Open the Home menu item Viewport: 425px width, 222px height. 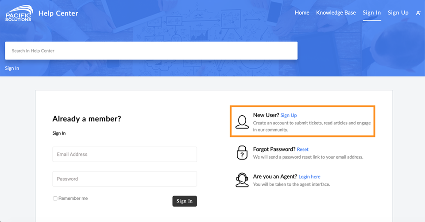(x=302, y=13)
